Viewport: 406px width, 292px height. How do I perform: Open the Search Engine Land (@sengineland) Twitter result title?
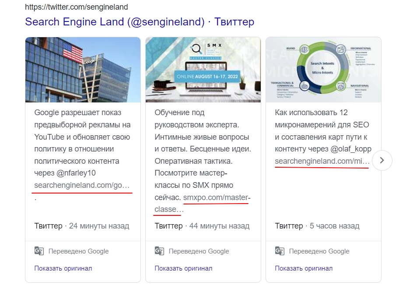pos(140,22)
